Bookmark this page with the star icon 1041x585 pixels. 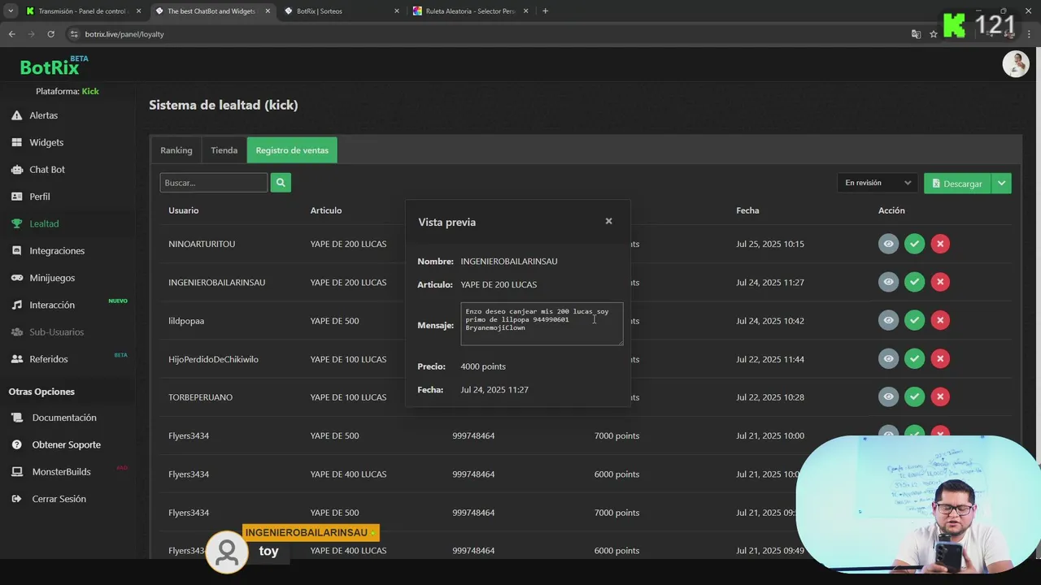(934, 34)
